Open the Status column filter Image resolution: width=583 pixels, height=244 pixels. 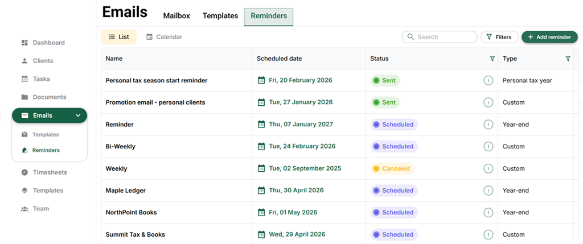click(492, 59)
